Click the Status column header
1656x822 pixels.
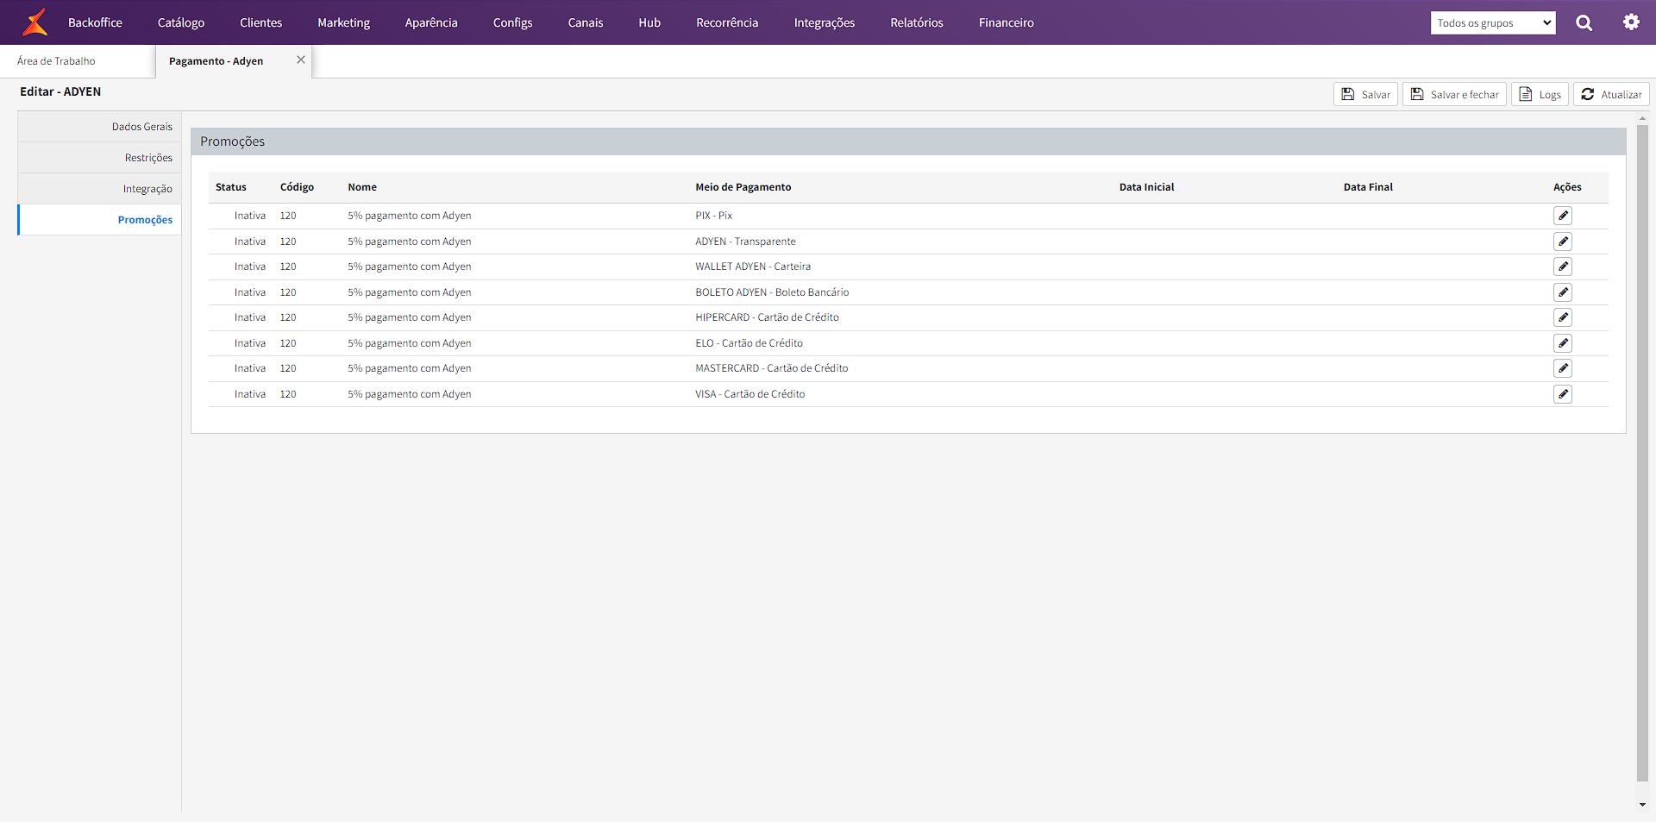tap(231, 187)
